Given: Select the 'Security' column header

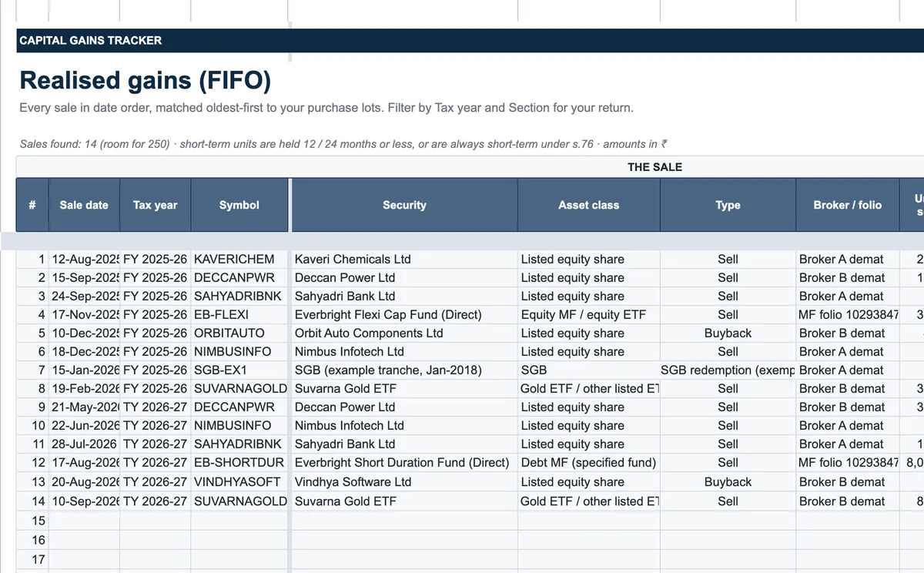Looking at the screenshot, I should tap(404, 205).
